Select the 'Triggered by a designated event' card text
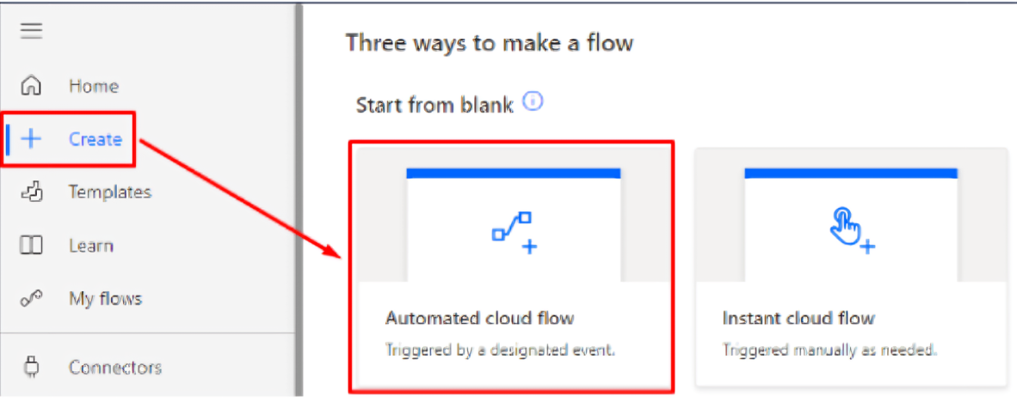Screen dimensions: 1017x408 500,350
